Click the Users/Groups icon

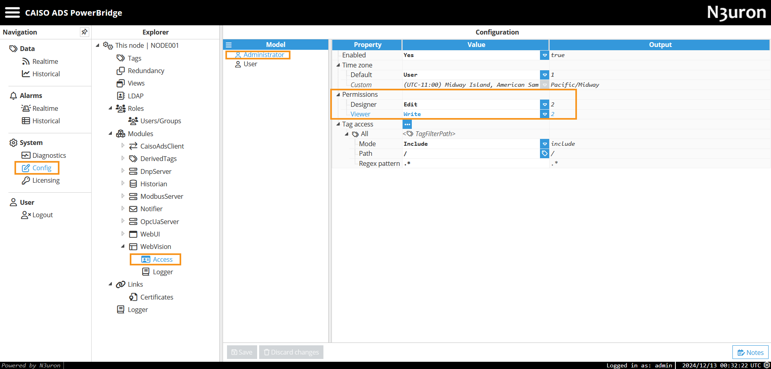(x=133, y=120)
